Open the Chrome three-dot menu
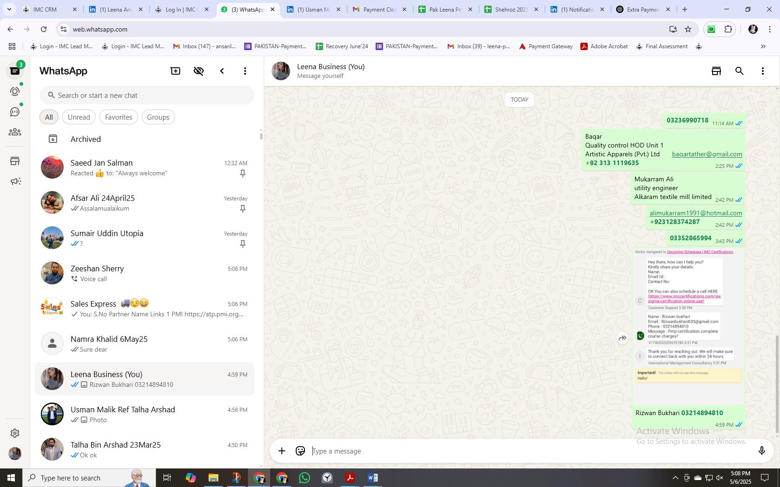 [769, 29]
